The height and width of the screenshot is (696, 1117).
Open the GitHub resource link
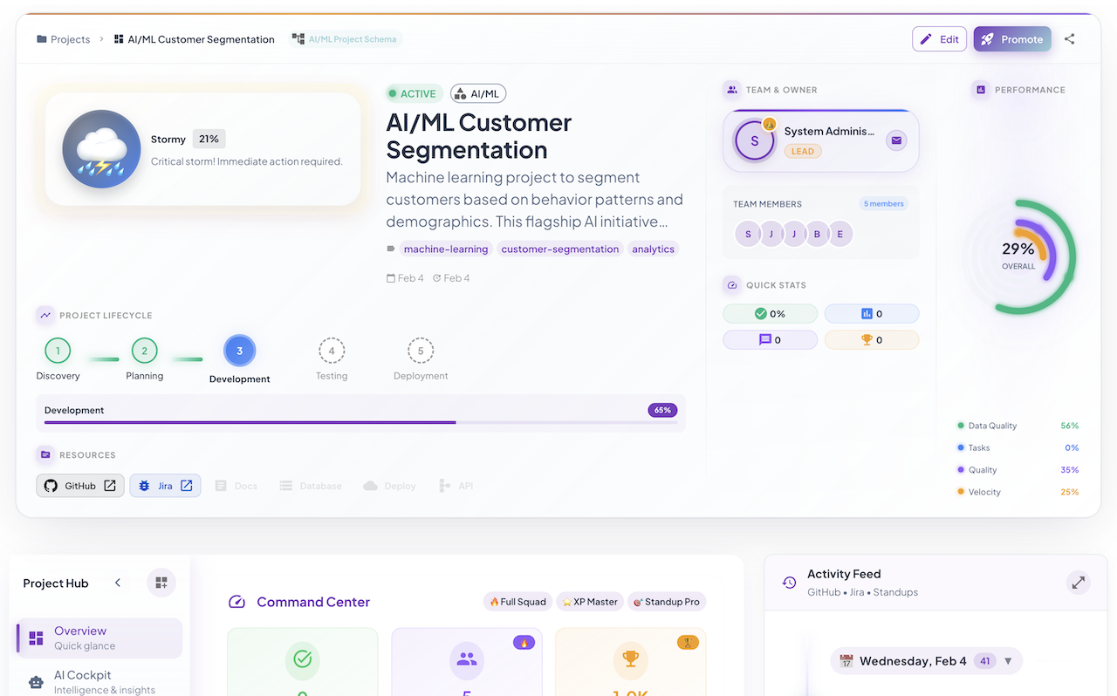point(80,486)
